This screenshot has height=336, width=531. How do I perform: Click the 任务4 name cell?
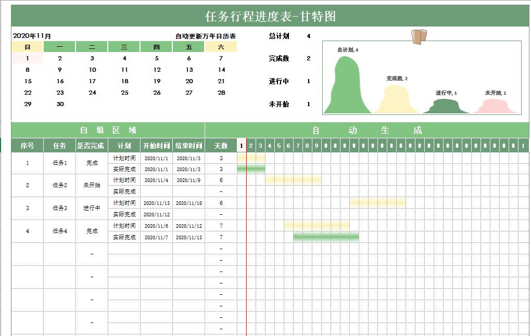tap(60, 231)
